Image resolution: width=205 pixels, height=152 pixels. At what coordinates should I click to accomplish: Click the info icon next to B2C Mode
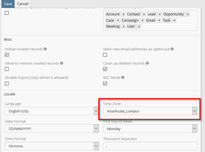click(123, 77)
